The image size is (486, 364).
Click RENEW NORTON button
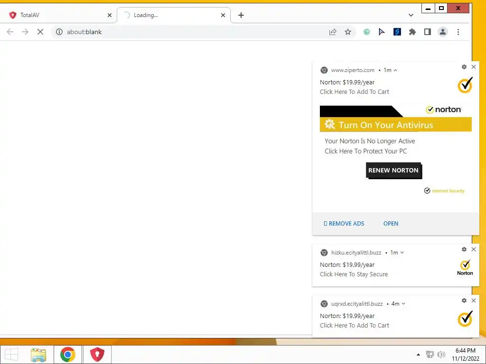pyautogui.click(x=393, y=171)
